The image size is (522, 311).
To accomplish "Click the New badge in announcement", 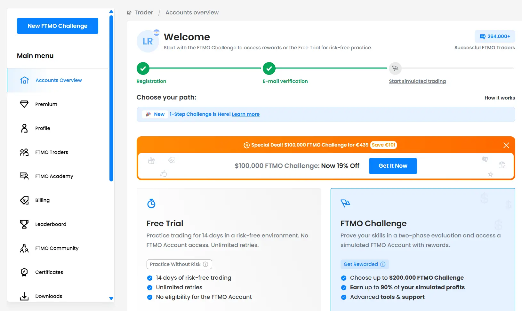I will [156, 114].
